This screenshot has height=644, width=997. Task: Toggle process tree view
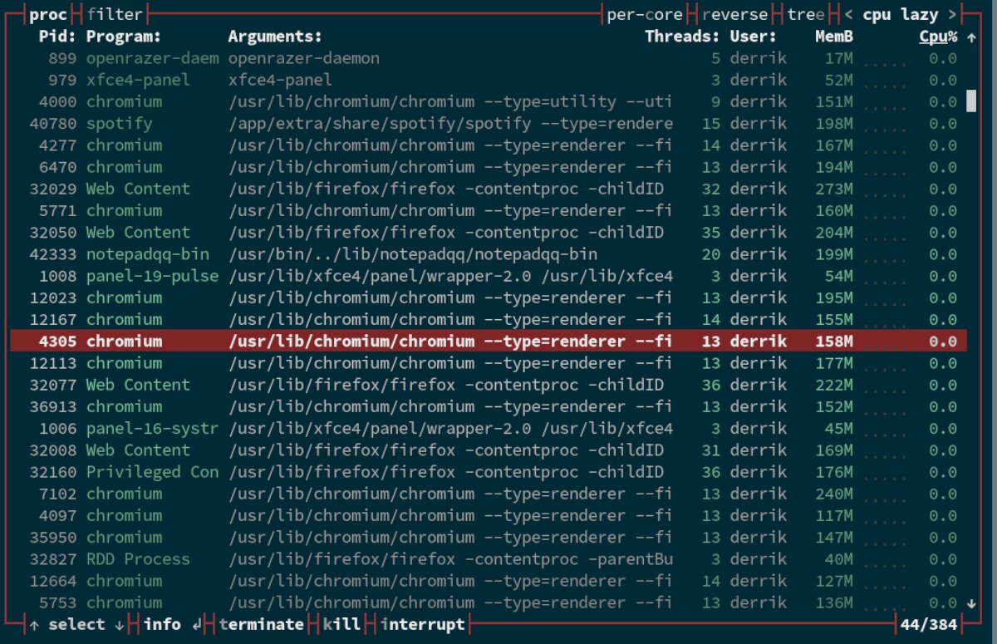coord(806,14)
